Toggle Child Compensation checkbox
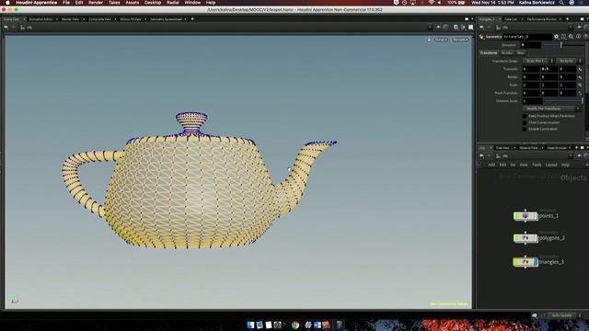Image resolution: width=589 pixels, height=331 pixels. (x=525, y=122)
